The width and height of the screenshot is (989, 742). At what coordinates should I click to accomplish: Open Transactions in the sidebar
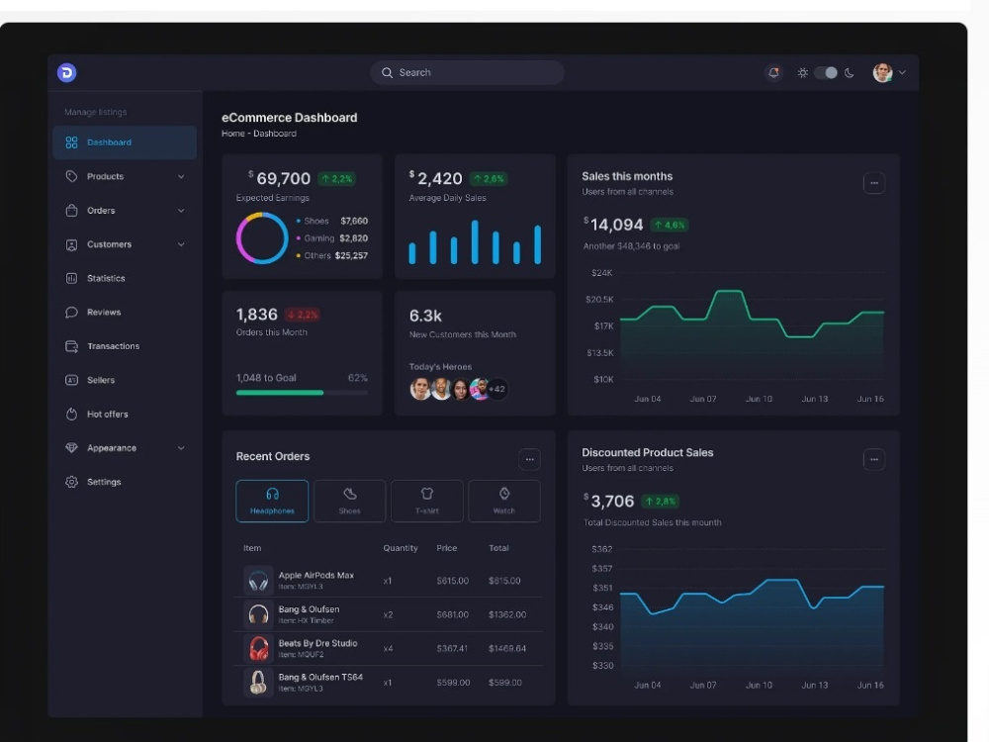pos(125,346)
